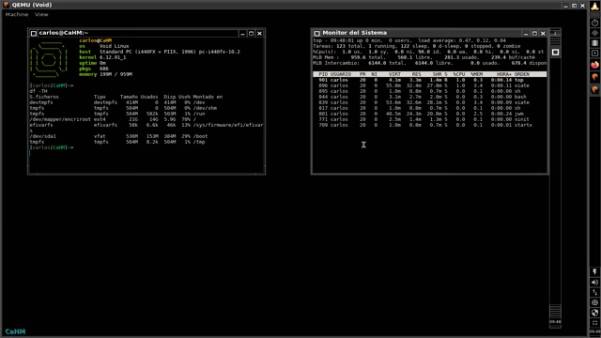This screenshot has width=601, height=338.
Task: Select the PID 844 bash process row
Action: point(430,97)
